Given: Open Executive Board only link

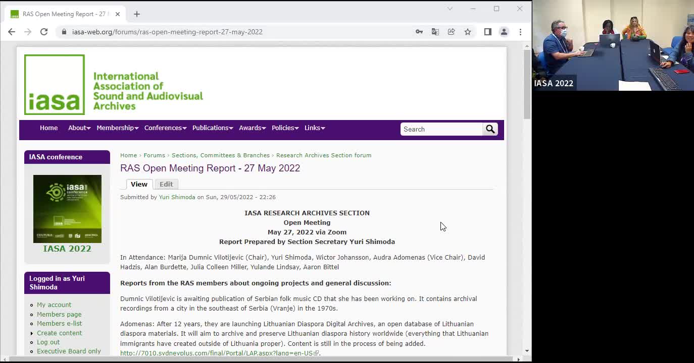Looking at the screenshot, I should 69,351.
